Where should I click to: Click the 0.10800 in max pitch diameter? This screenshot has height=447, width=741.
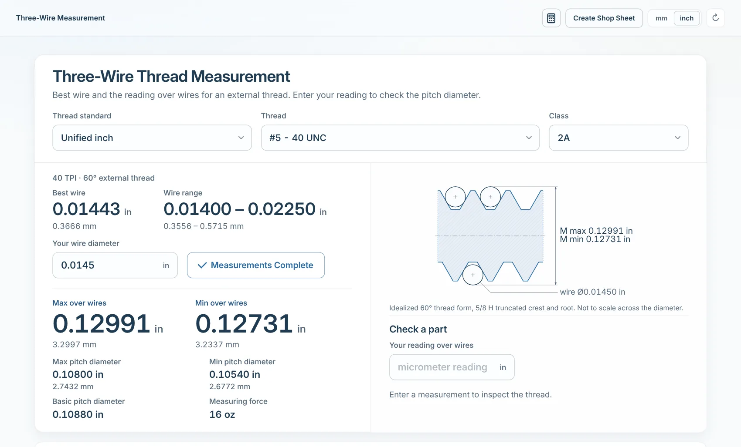pos(78,374)
